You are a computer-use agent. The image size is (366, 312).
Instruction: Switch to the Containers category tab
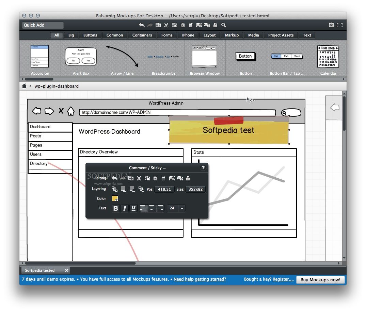142,35
